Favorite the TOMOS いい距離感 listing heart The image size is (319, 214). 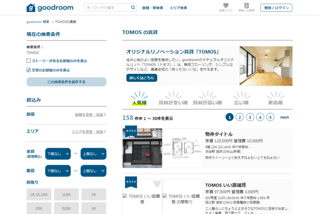(x=157, y=184)
